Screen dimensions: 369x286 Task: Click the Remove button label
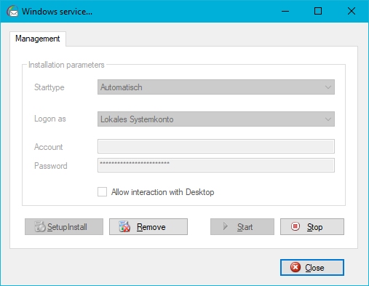pos(151,227)
